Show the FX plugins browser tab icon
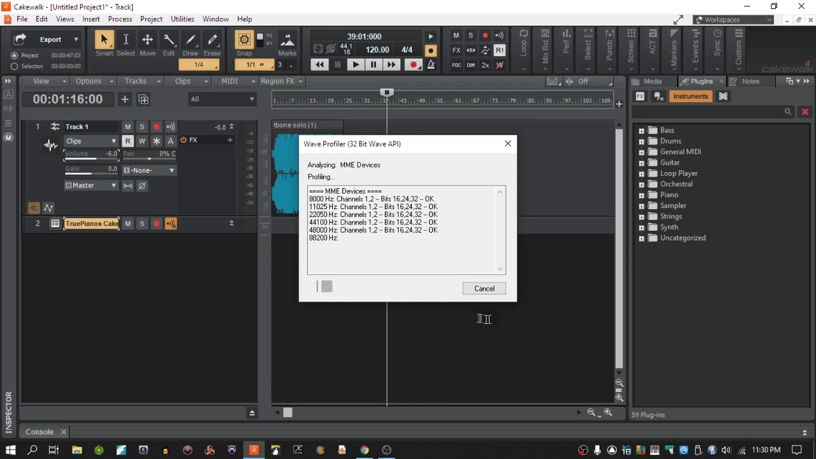 [x=640, y=96]
